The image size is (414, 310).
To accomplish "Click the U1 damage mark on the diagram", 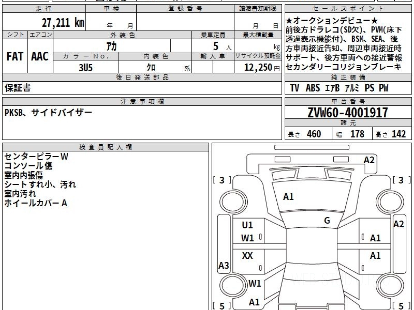I will (x=247, y=225).
